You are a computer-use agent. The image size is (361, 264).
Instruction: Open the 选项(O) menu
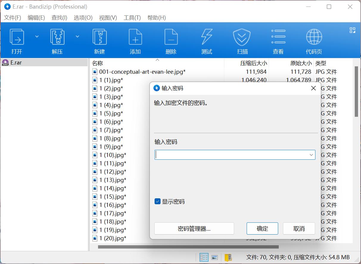(83, 18)
